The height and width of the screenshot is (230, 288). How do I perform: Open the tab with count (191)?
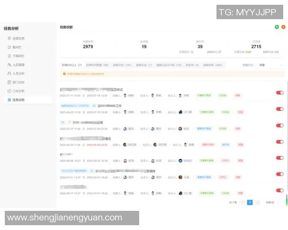[122, 65]
